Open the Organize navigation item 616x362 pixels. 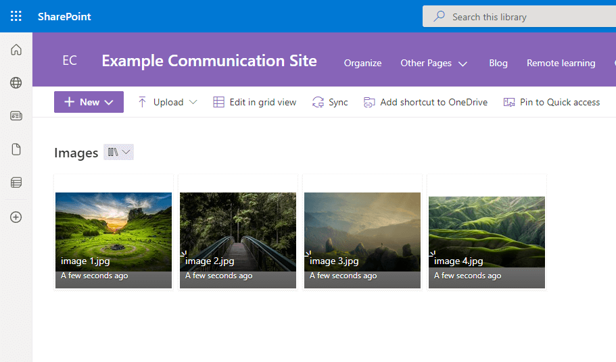pos(362,63)
